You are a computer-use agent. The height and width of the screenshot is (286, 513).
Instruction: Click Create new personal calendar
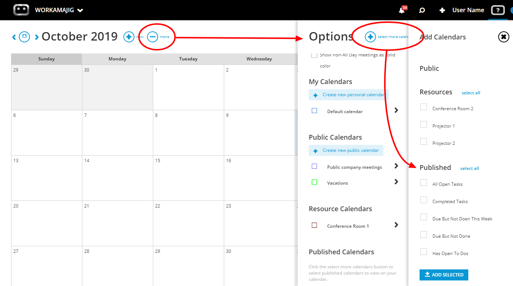click(x=349, y=95)
